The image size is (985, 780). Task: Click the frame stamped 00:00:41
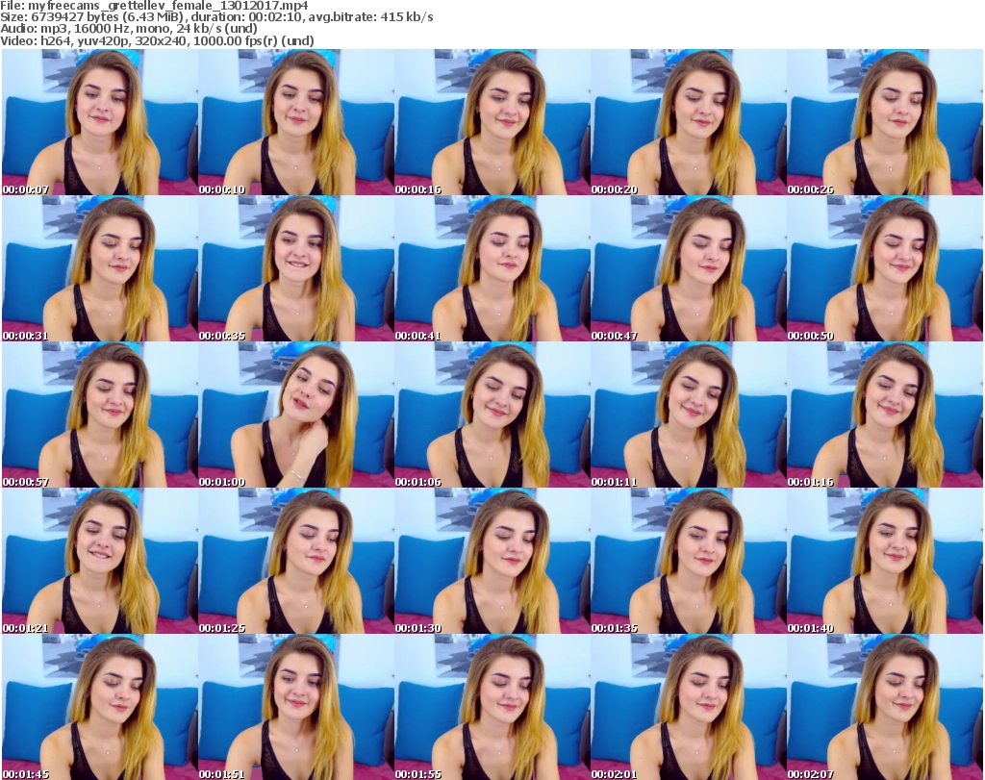point(492,268)
